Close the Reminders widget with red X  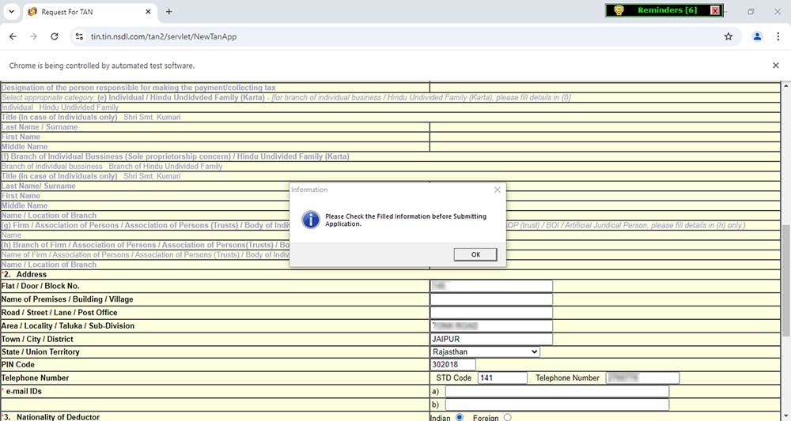pyautogui.click(x=715, y=10)
